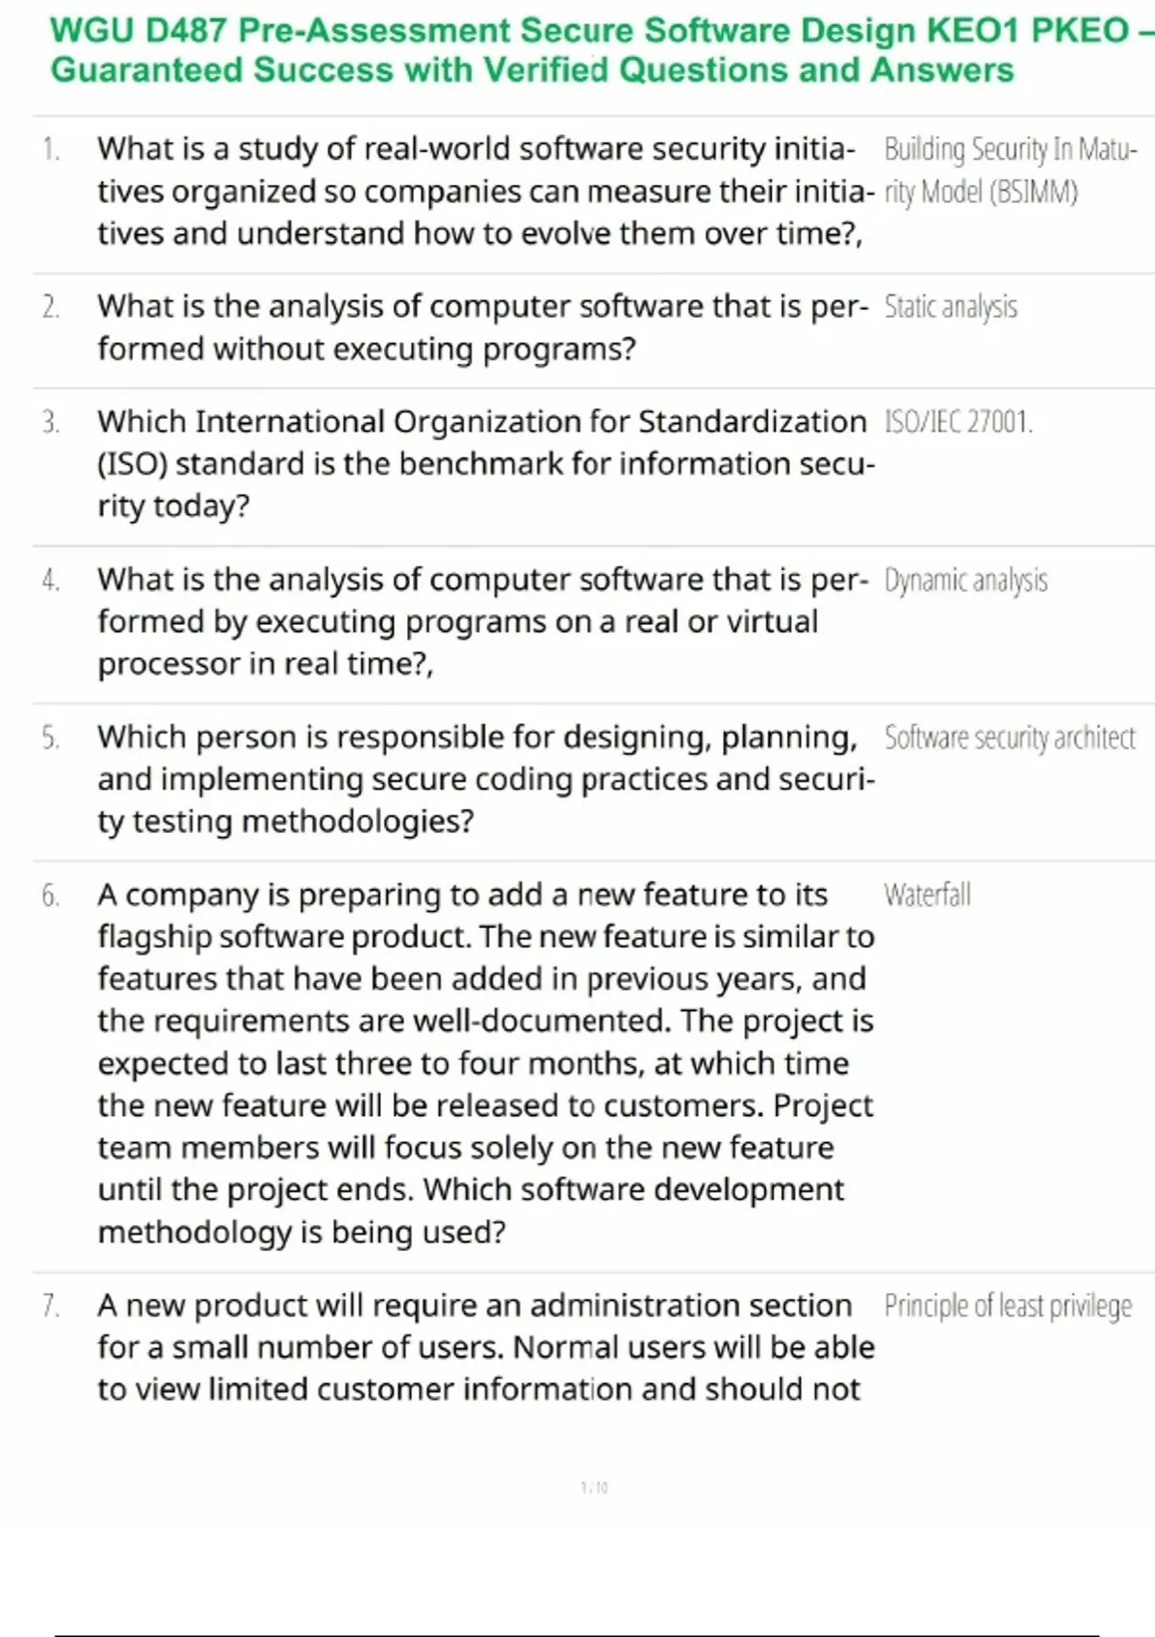The width and height of the screenshot is (1155, 1637).
Task: Select the 'Static analysis' answer
Action: tap(950, 307)
